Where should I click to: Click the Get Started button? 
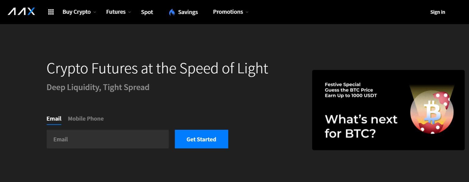pyautogui.click(x=201, y=139)
